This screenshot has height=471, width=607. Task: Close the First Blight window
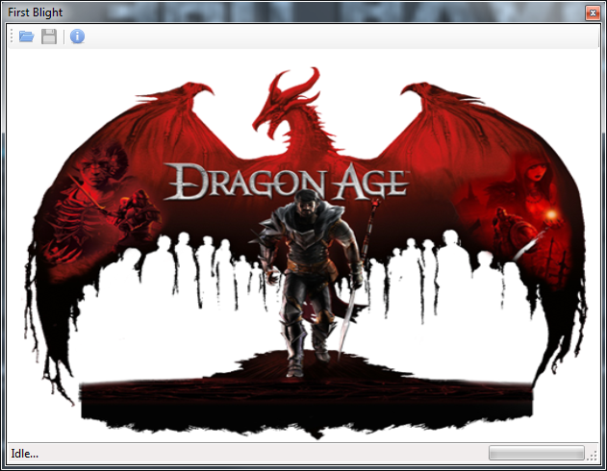click(592, 12)
